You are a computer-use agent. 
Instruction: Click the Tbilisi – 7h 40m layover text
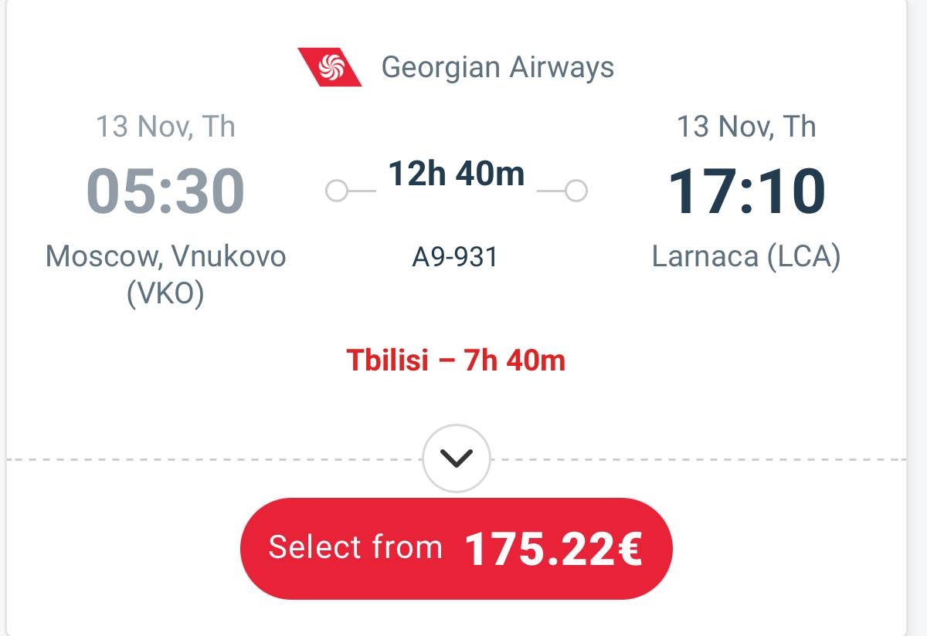(456, 360)
